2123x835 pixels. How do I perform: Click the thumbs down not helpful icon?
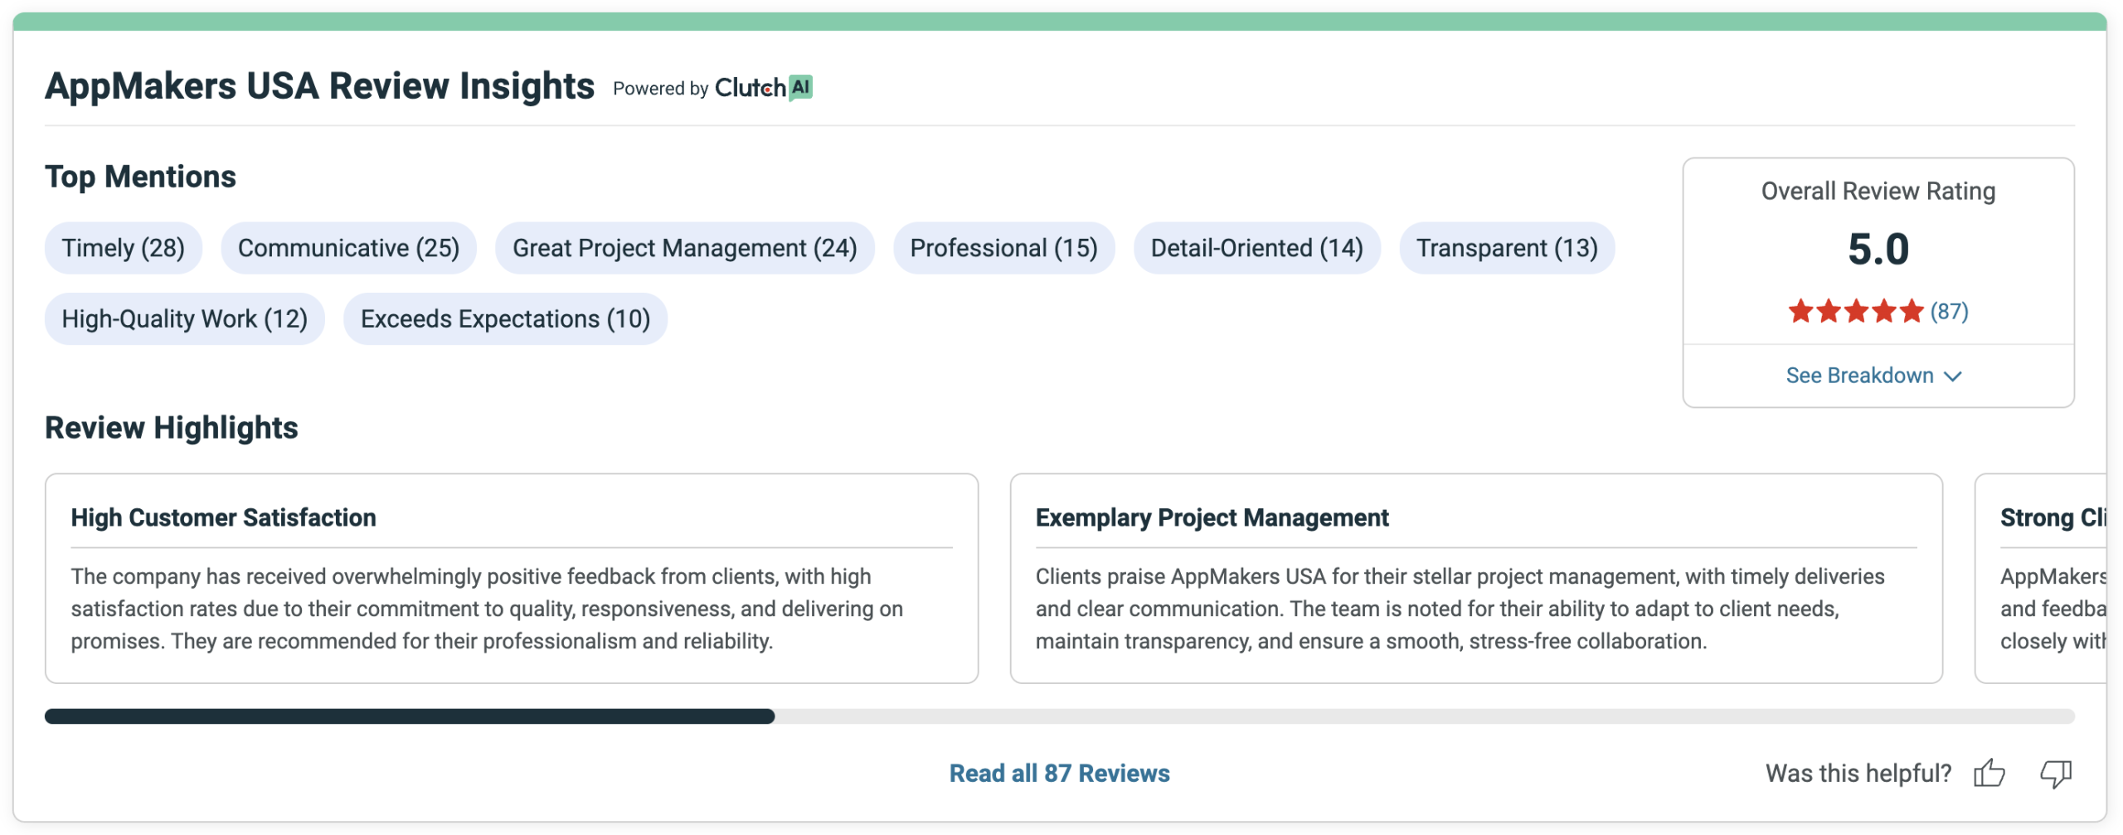coord(2055,773)
